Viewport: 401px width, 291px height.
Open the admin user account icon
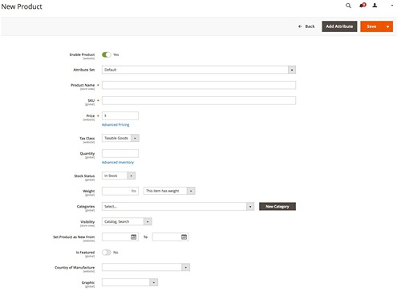click(x=375, y=6)
